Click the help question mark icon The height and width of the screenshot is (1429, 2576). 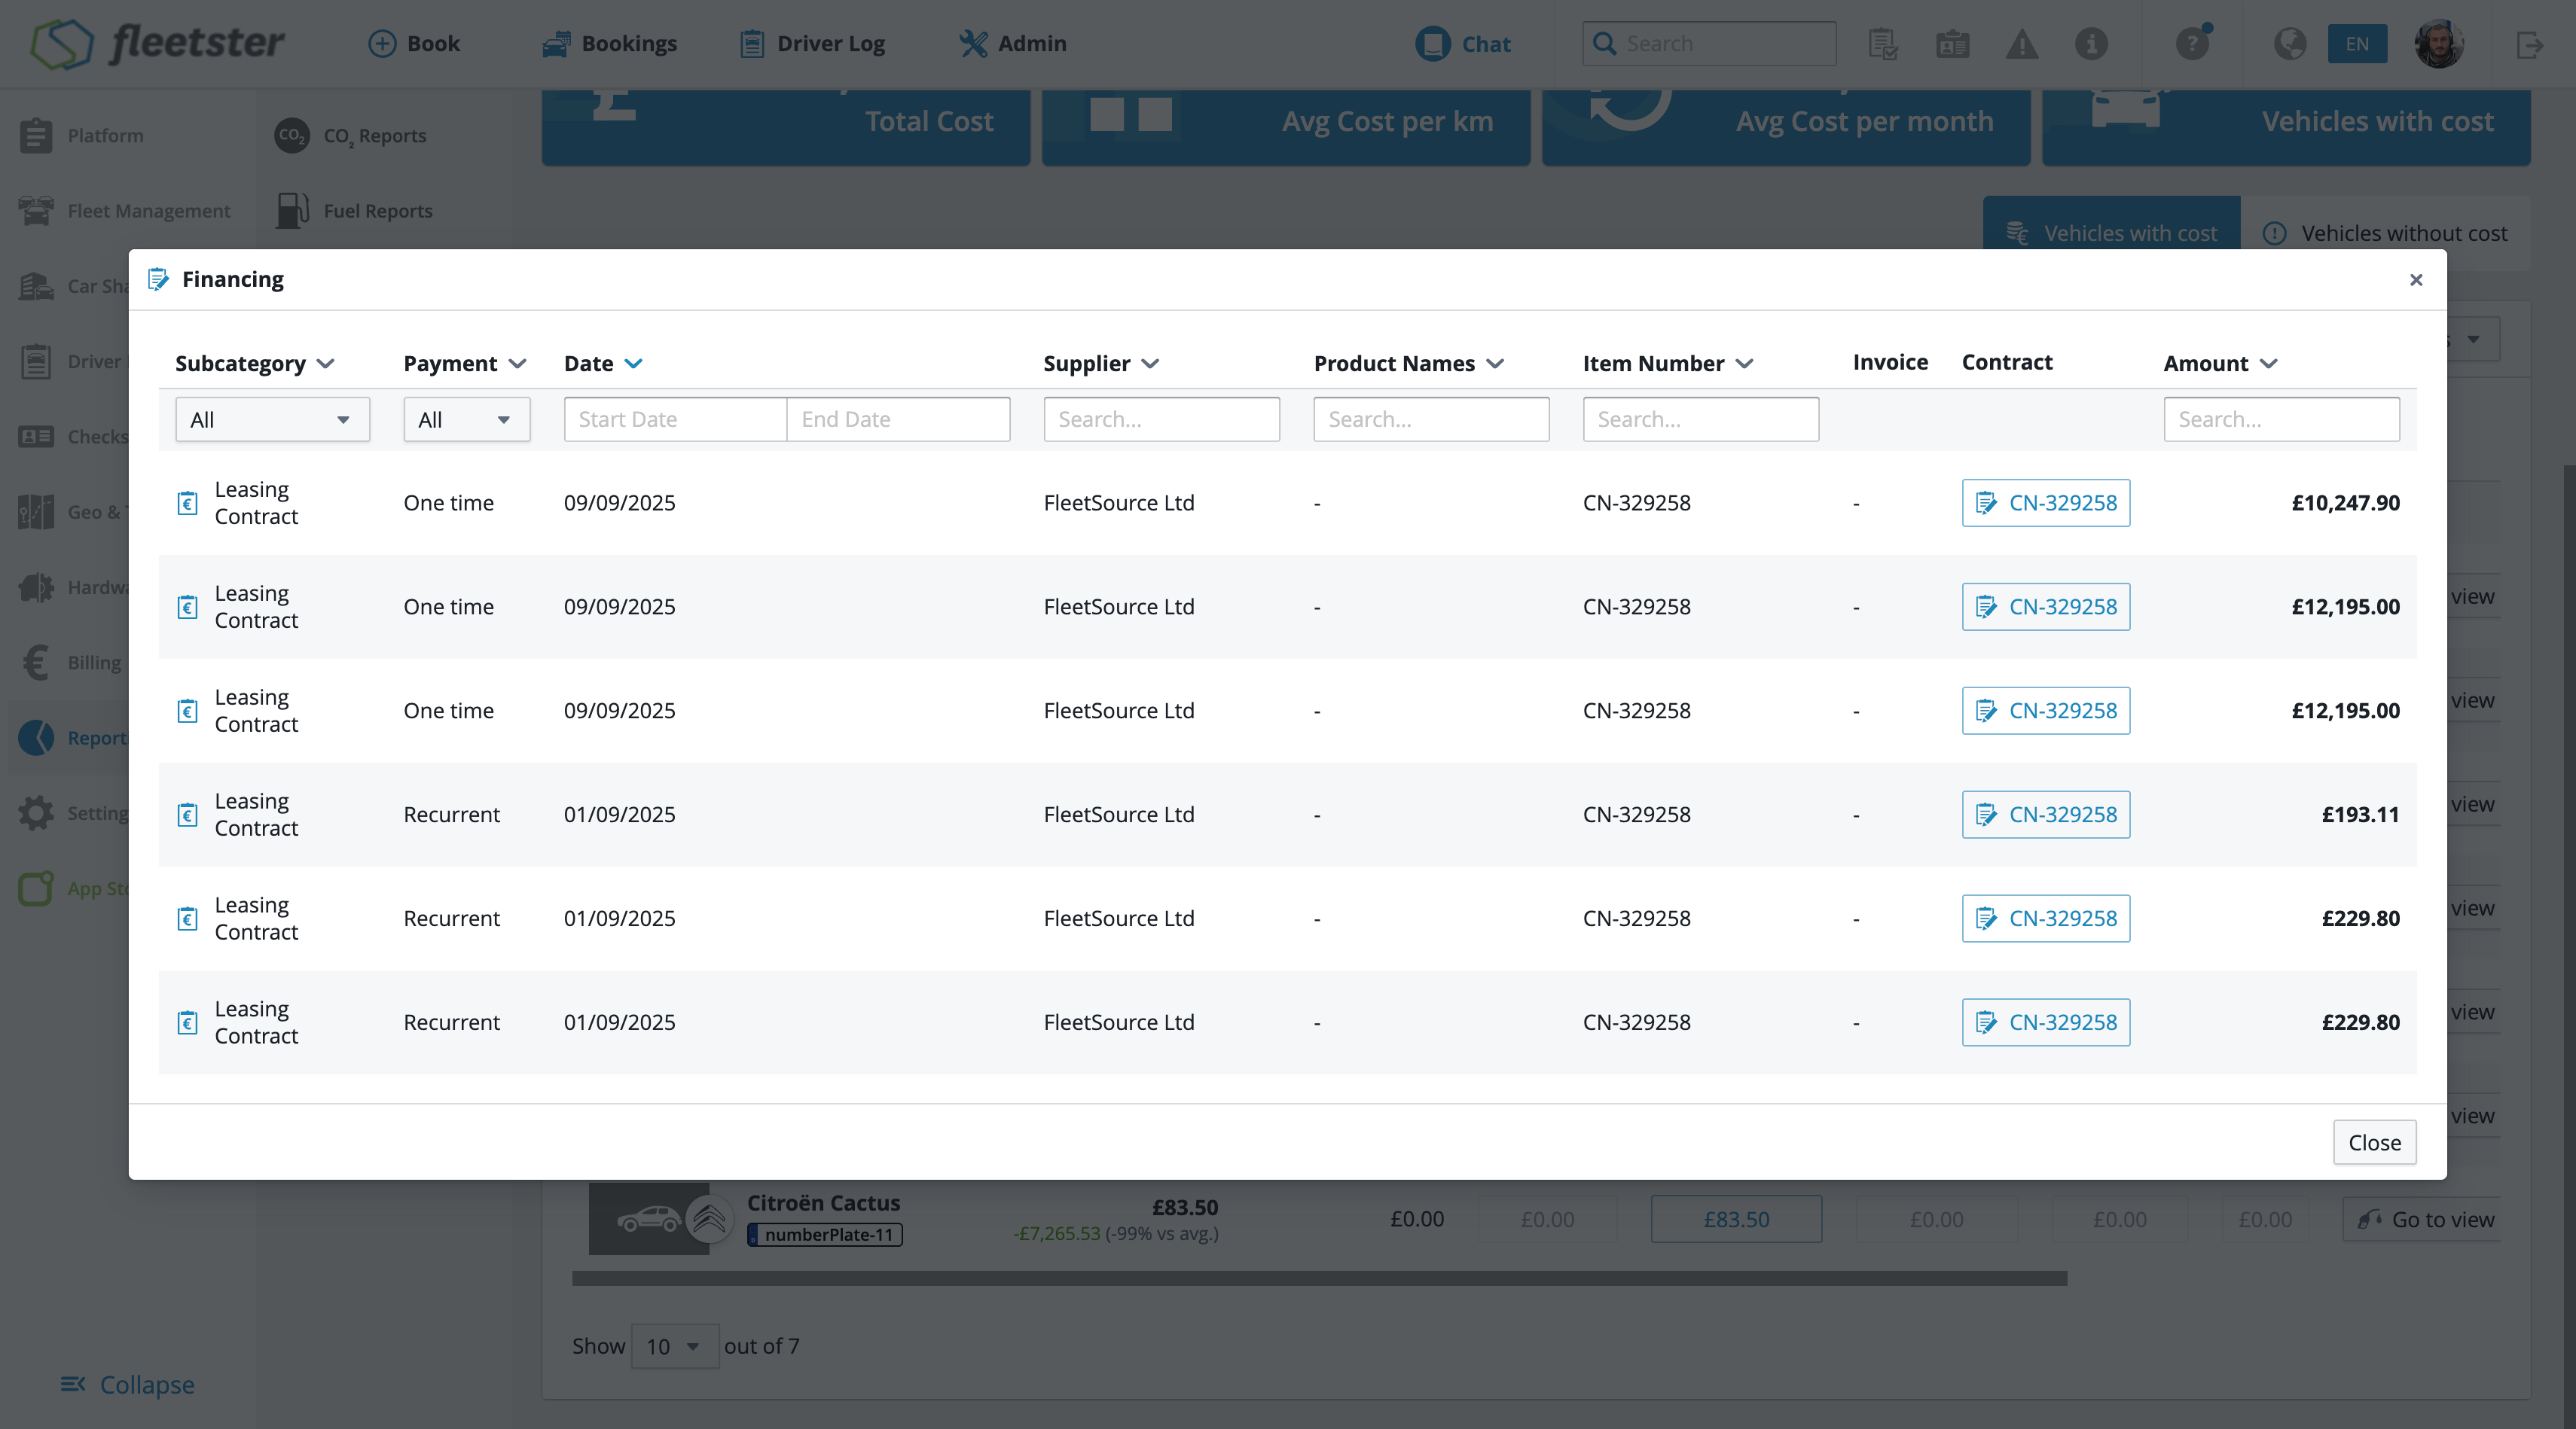(x=2192, y=44)
